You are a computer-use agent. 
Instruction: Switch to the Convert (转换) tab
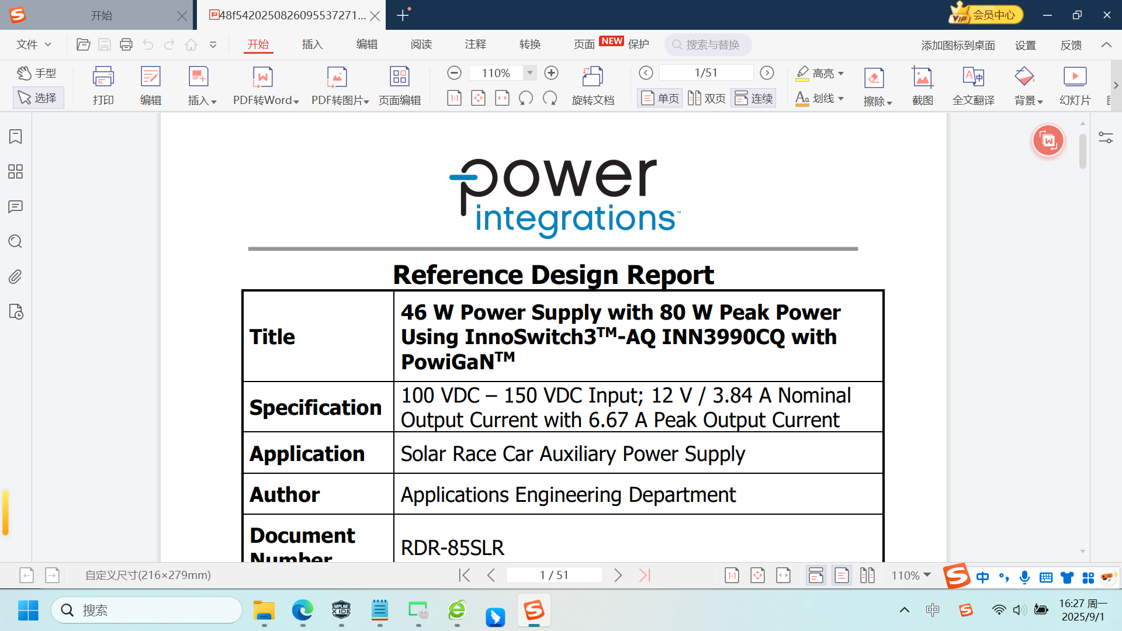(x=529, y=44)
